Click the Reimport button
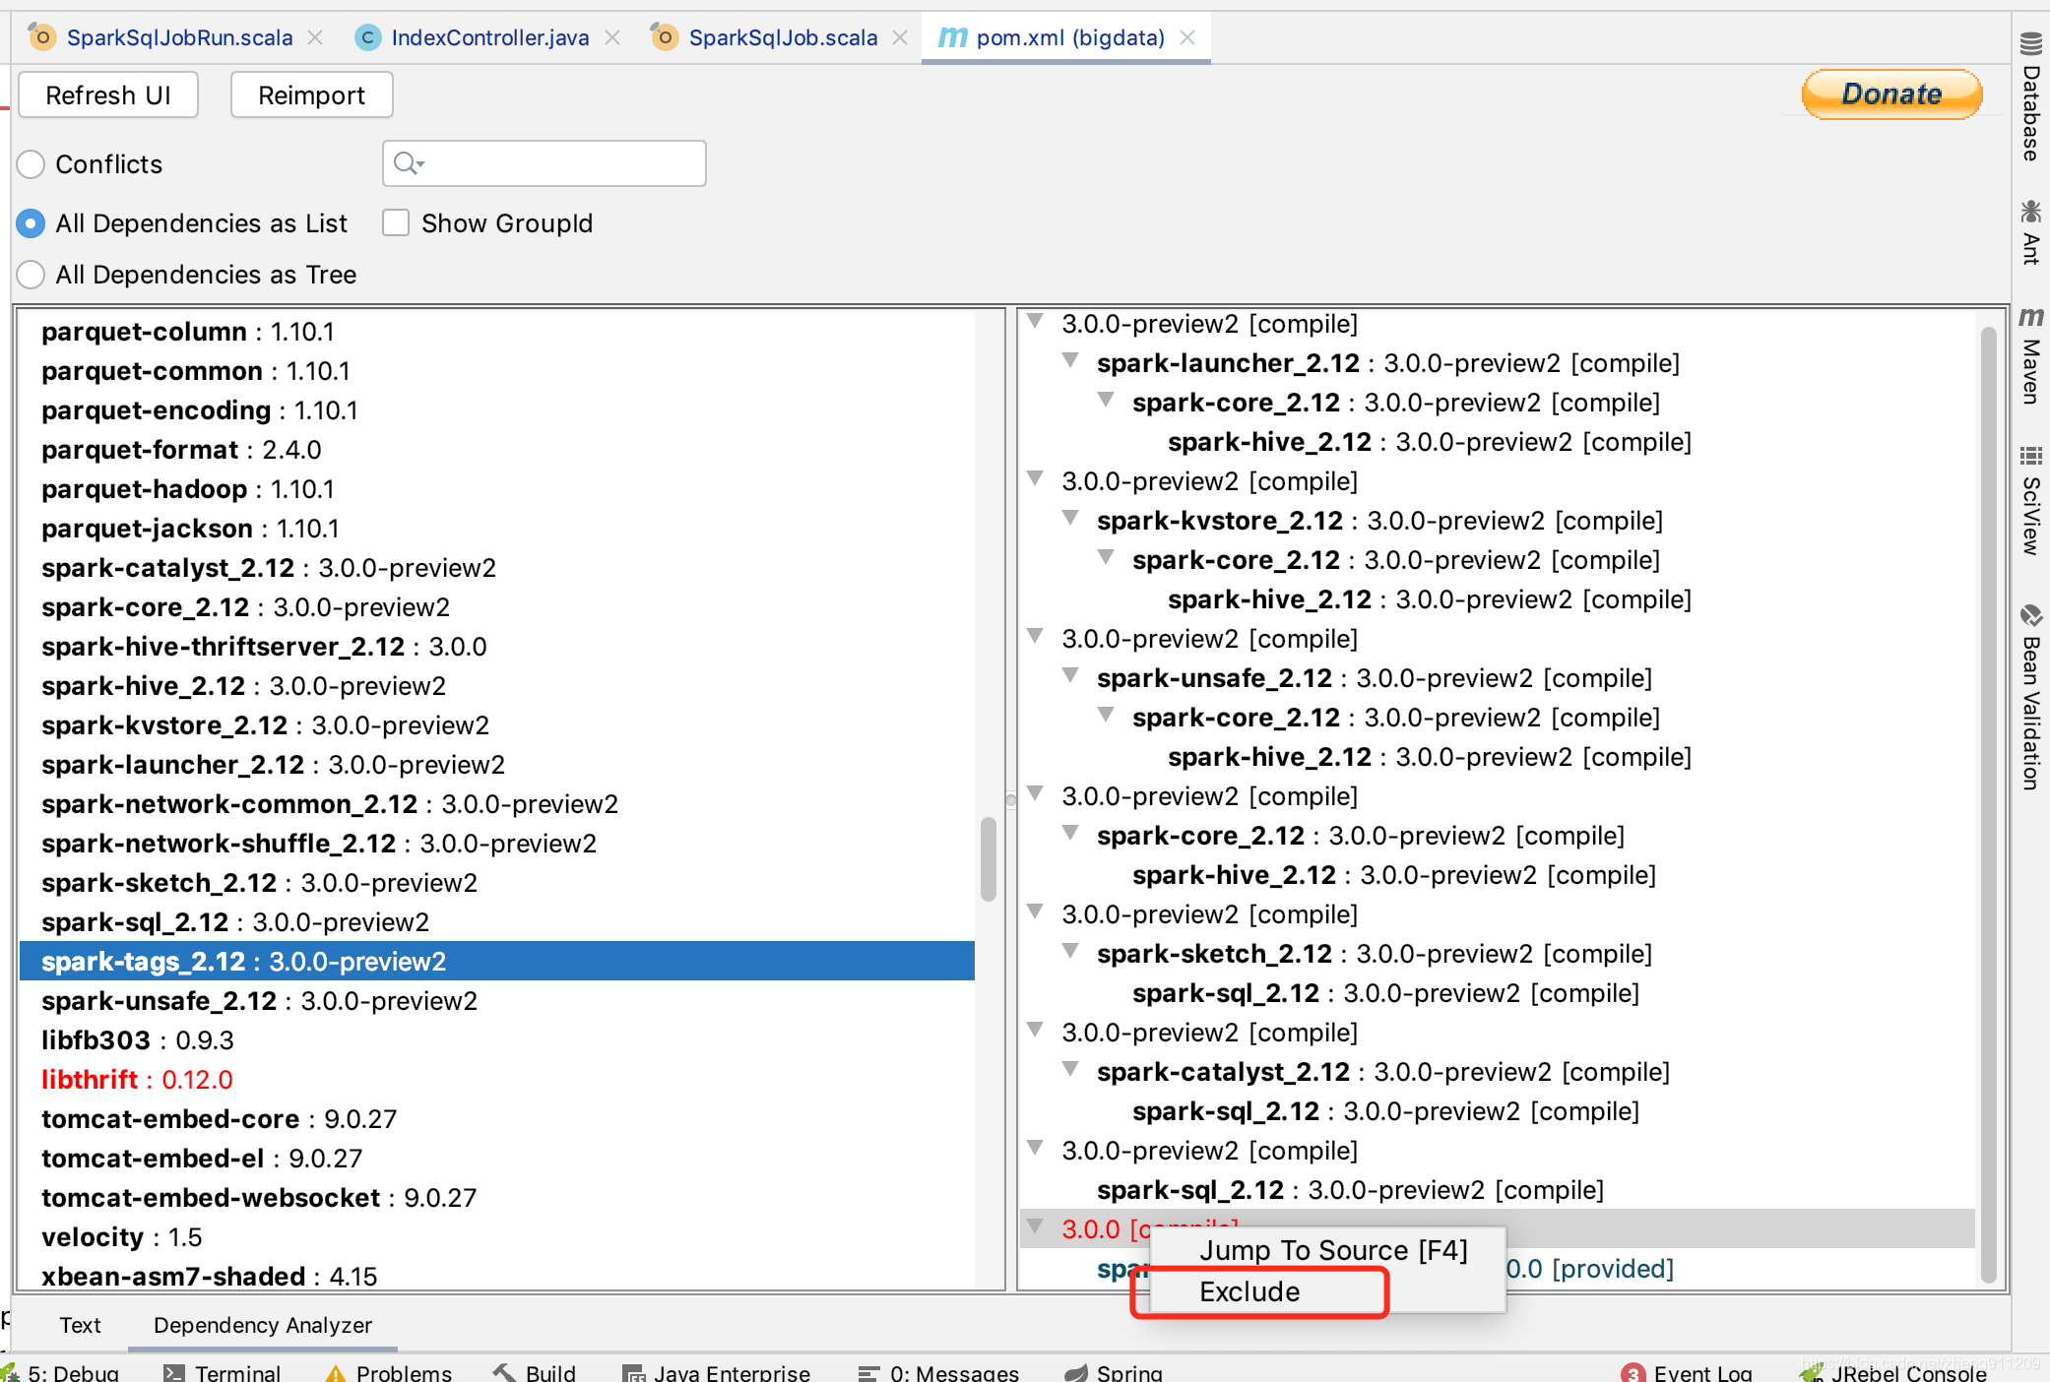The image size is (2050, 1382). click(x=311, y=95)
